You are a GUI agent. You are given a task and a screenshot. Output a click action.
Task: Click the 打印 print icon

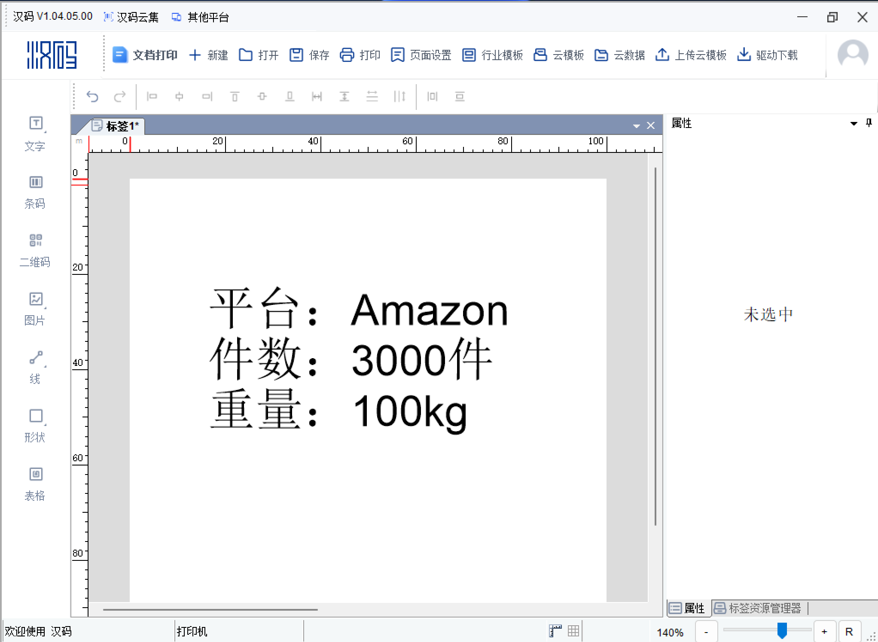[x=360, y=55]
